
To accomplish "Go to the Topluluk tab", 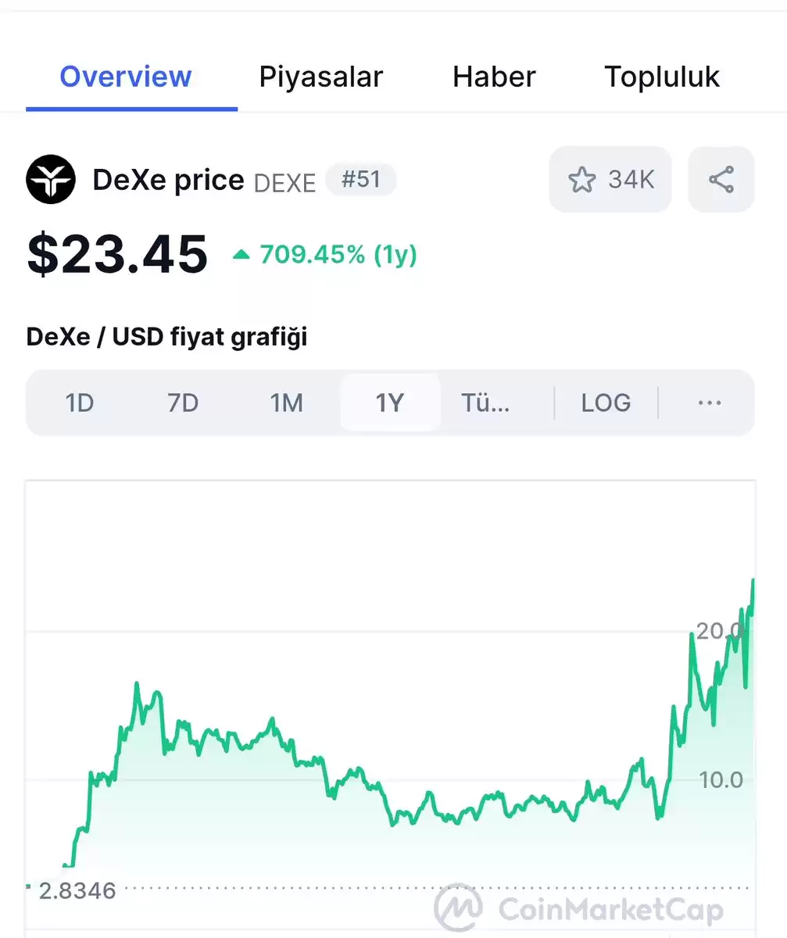I will (662, 77).
